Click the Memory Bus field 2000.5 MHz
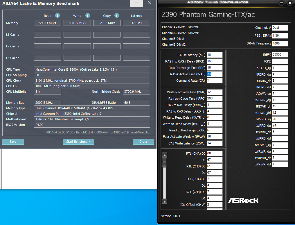Image resolution: width=295 pixels, height=225 pixels. [x=48, y=103]
